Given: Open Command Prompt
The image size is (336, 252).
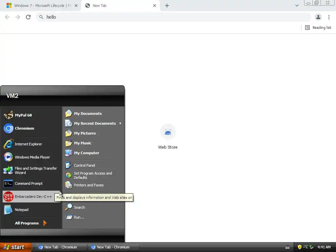Looking at the screenshot, I should pyautogui.click(x=31, y=183).
